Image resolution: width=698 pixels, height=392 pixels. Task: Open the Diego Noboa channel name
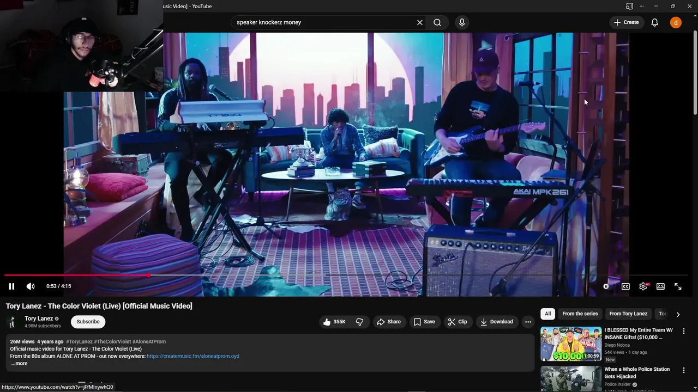pyautogui.click(x=617, y=345)
